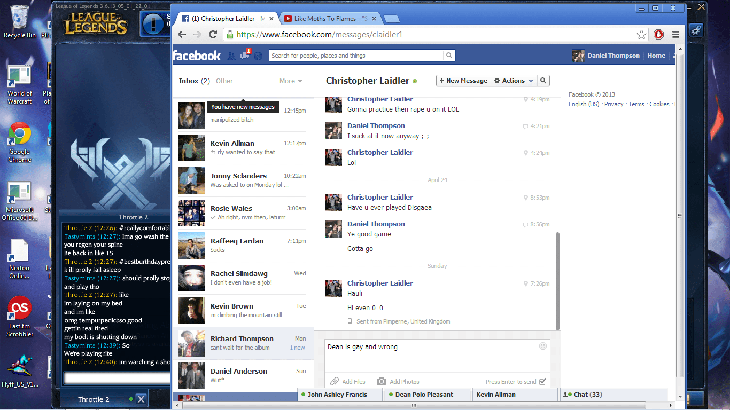Viewport: 730px width, 410px height.
Task: Click the conversation scrollbar thumb
Action: point(558,281)
